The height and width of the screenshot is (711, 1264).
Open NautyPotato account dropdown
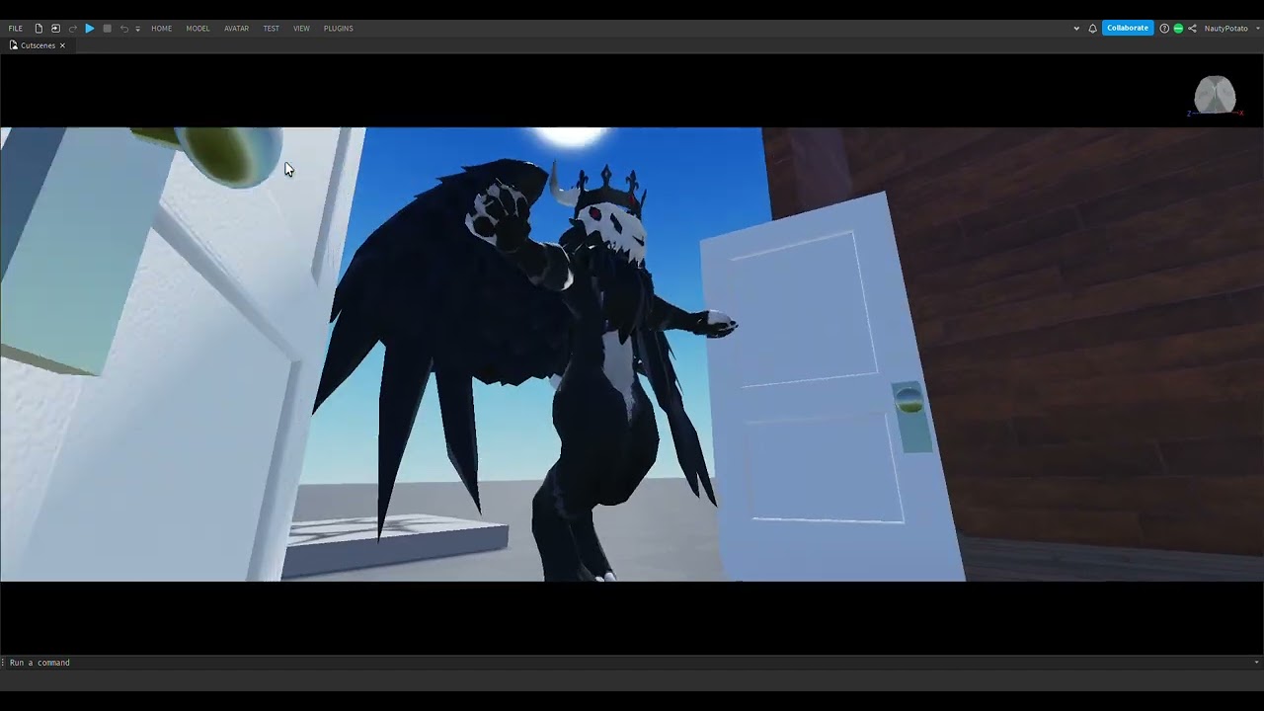click(x=1231, y=29)
